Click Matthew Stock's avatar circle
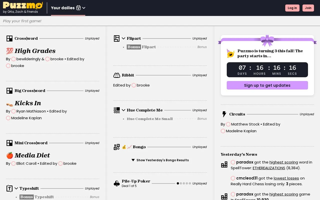This screenshot has height=200, width=320. click(228, 124)
